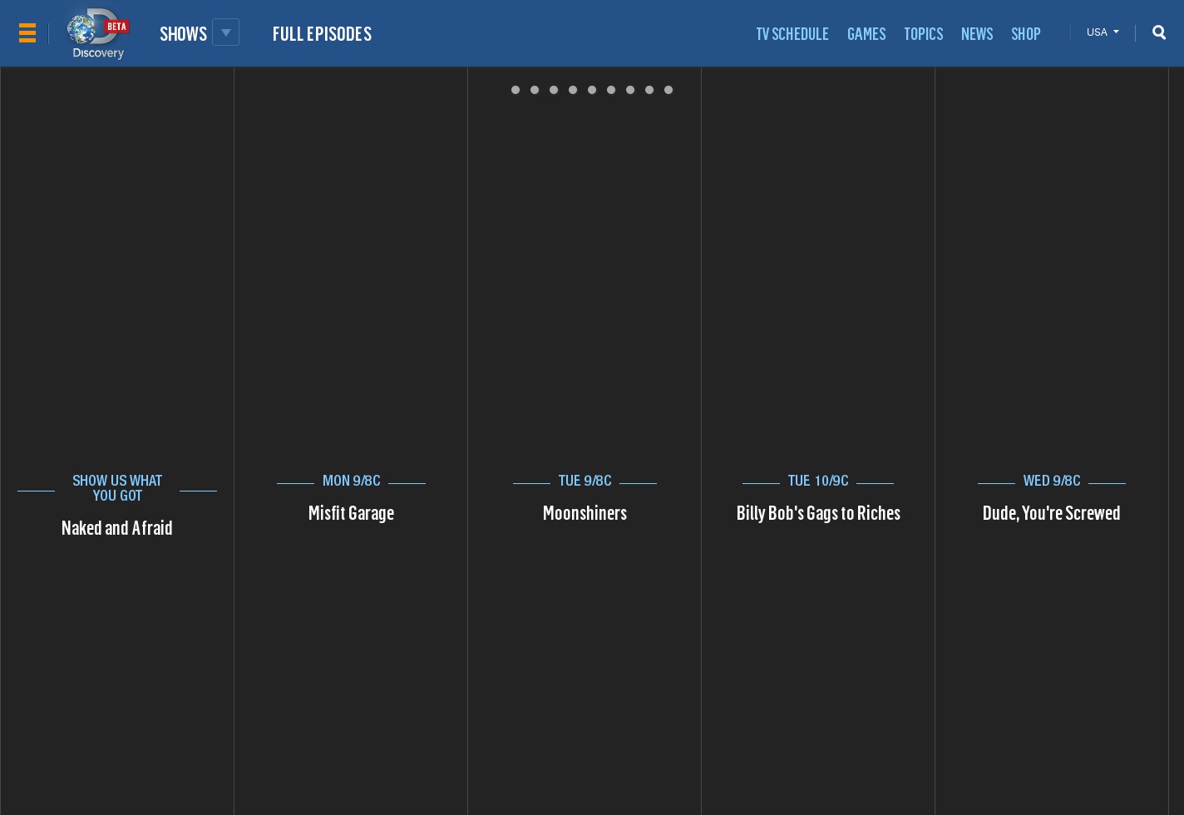Click the Discovery globe logo
This screenshot has height=815, width=1184.
pyautogui.click(x=96, y=33)
